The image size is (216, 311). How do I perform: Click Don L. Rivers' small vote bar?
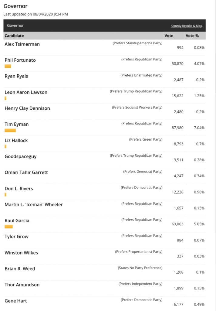click(x=5, y=195)
